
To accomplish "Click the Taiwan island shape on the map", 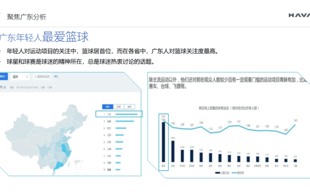I will pyautogui.click(x=69, y=164).
